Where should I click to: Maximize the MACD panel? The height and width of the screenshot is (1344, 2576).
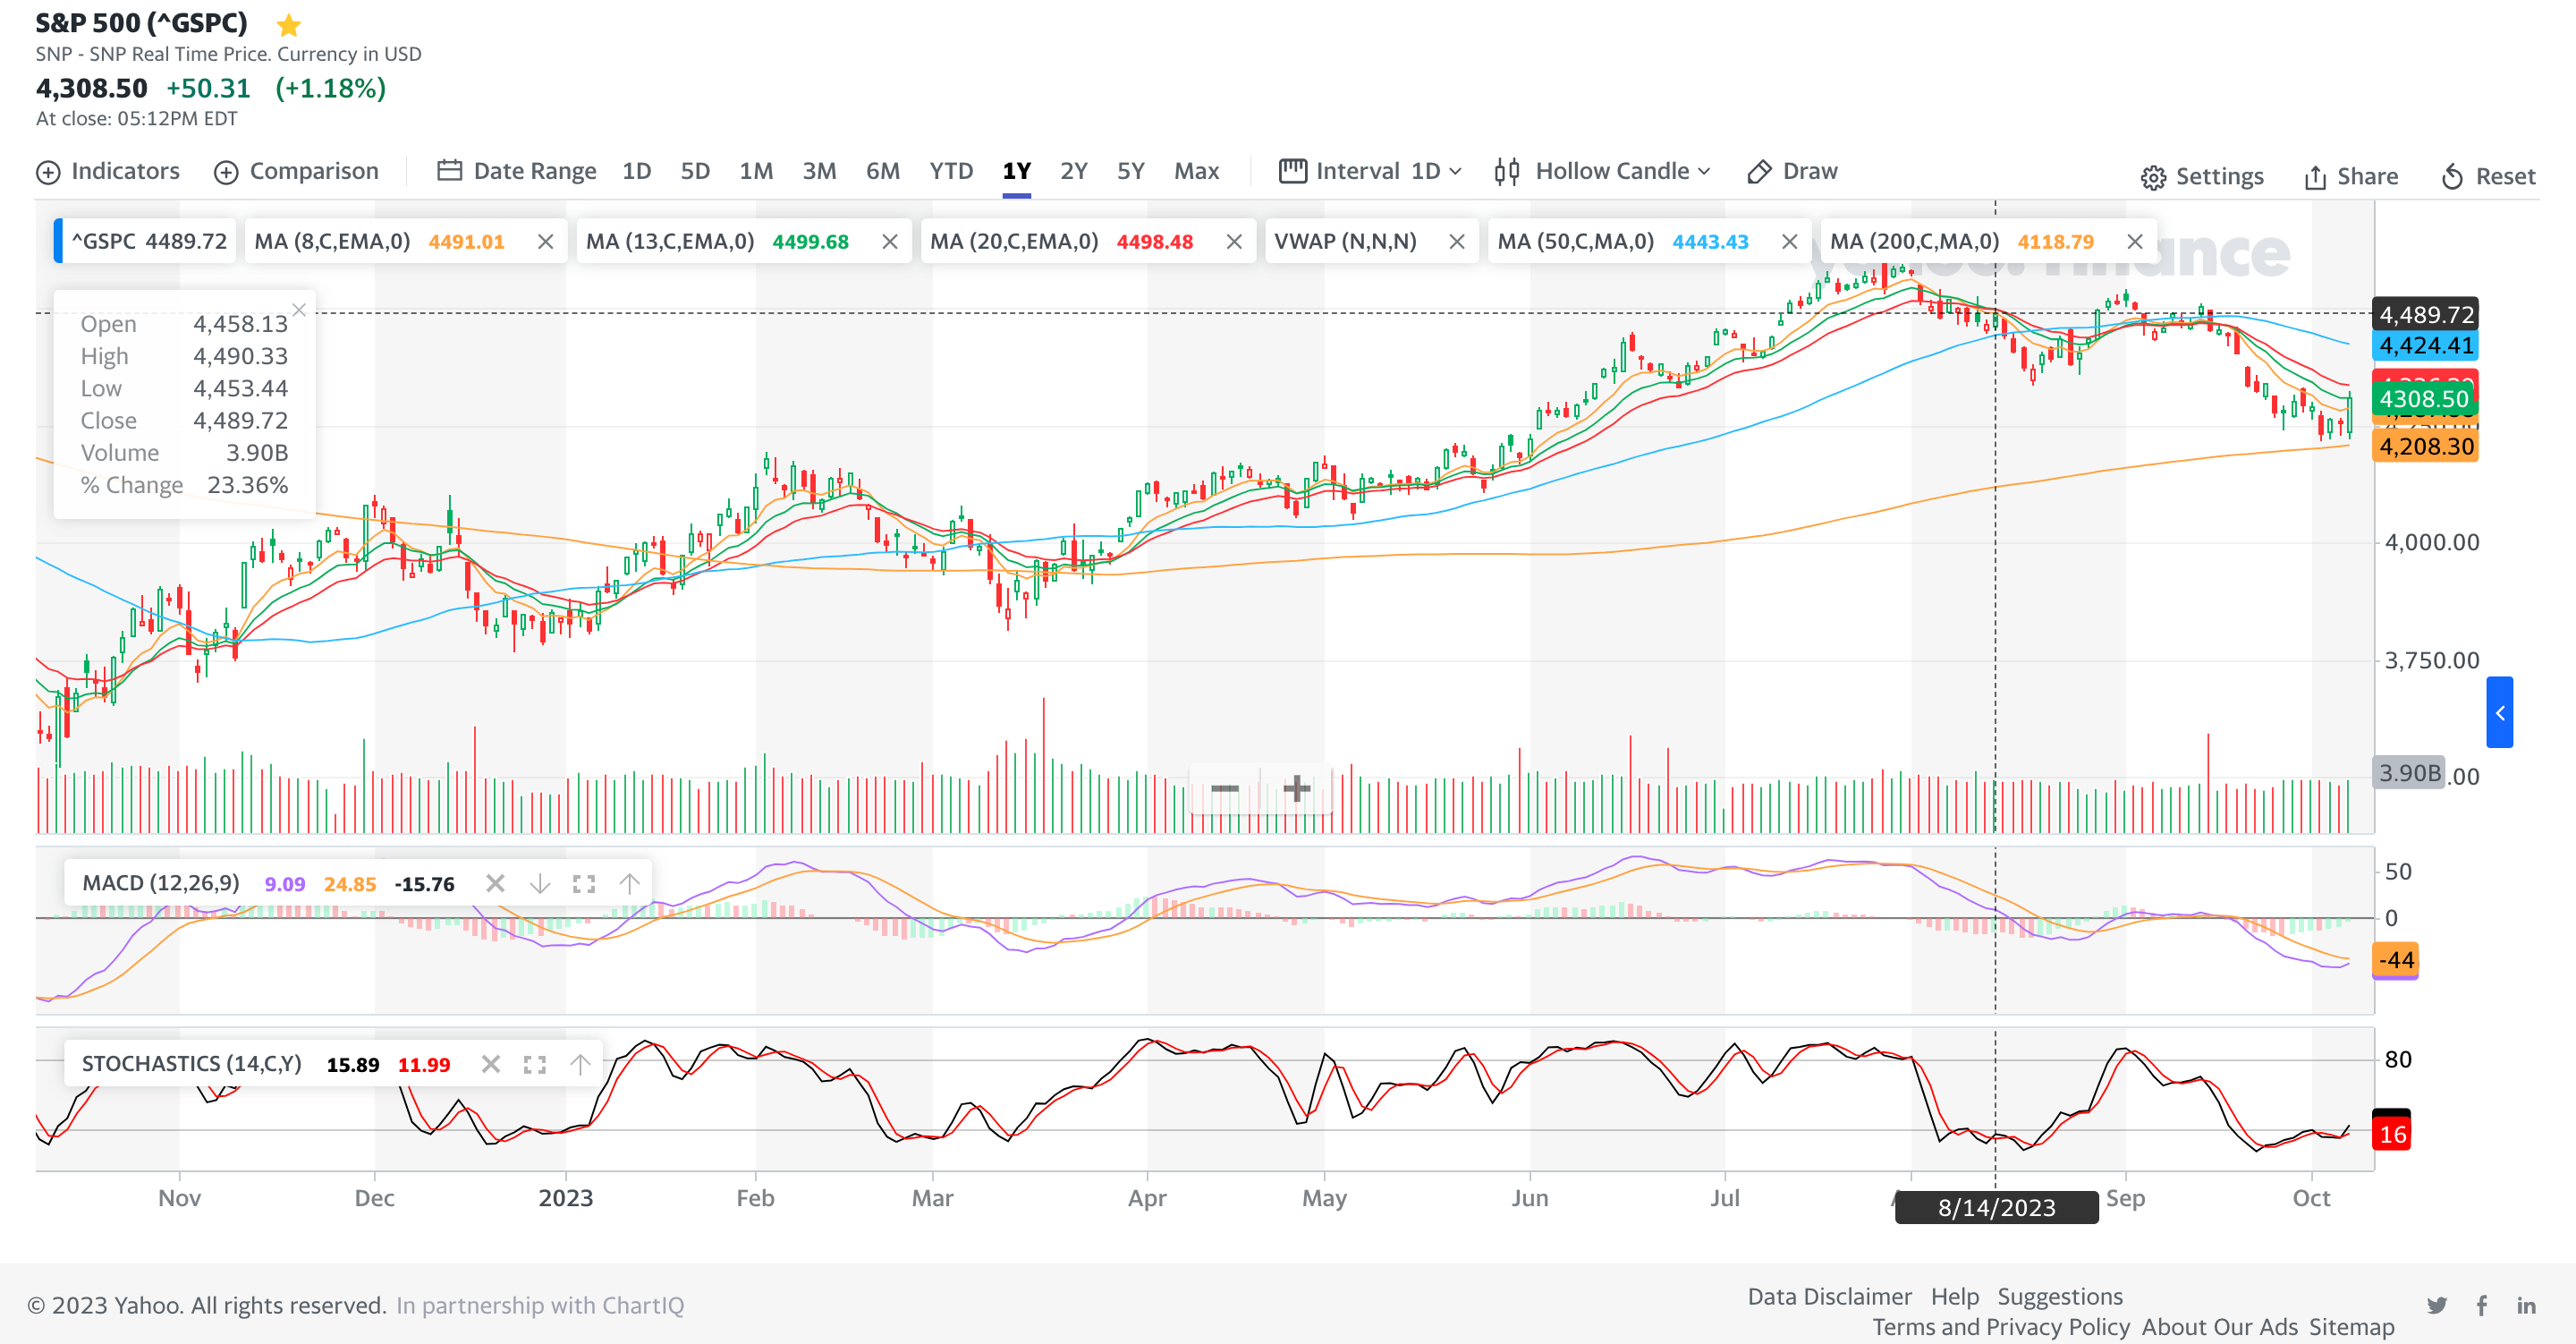click(584, 884)
